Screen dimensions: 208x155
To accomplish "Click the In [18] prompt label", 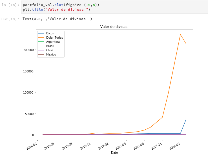I will point(10,5).
